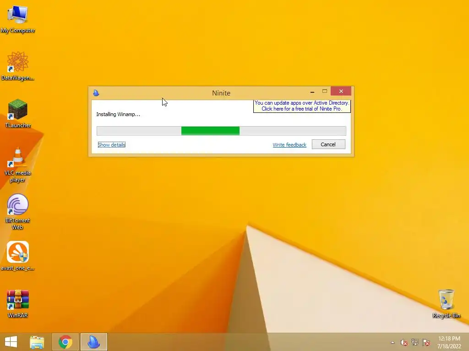Open the Action Center flag icon

(x=426, y=342)
